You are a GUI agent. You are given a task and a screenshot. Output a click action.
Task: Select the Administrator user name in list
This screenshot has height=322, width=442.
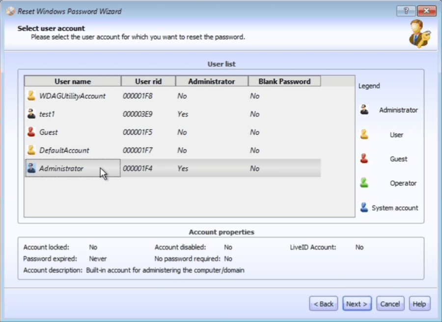click(61, 169)
